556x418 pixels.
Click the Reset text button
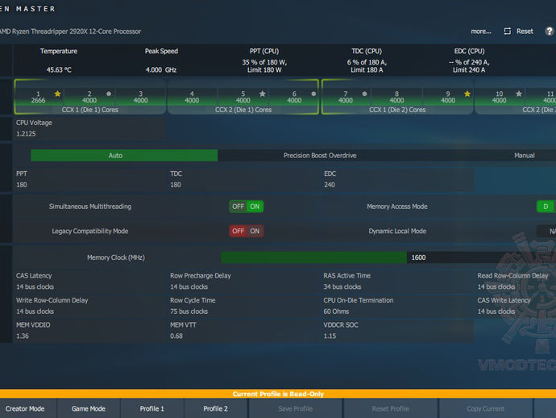click(x=525, y=31)
